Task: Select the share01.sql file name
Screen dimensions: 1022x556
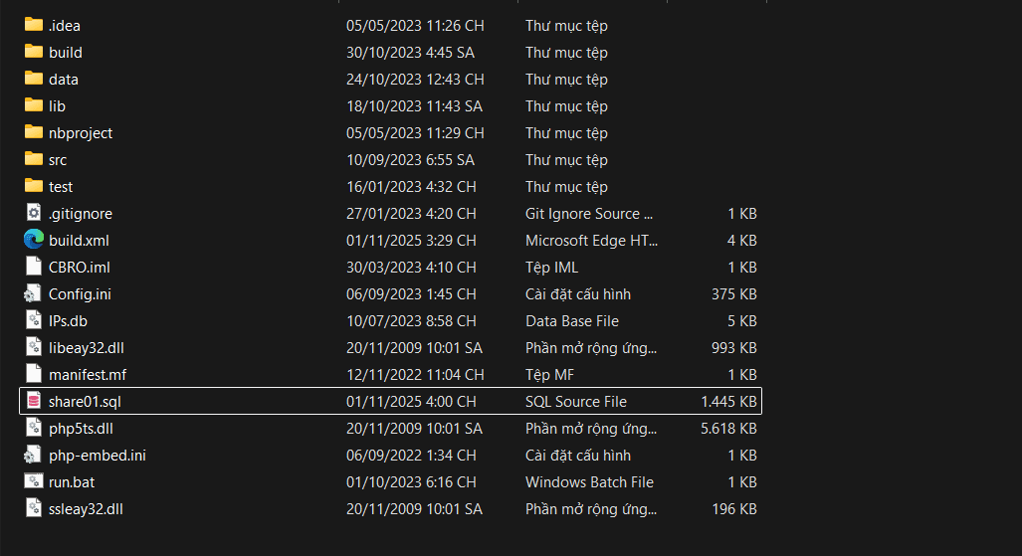Action: coord(85,402)
